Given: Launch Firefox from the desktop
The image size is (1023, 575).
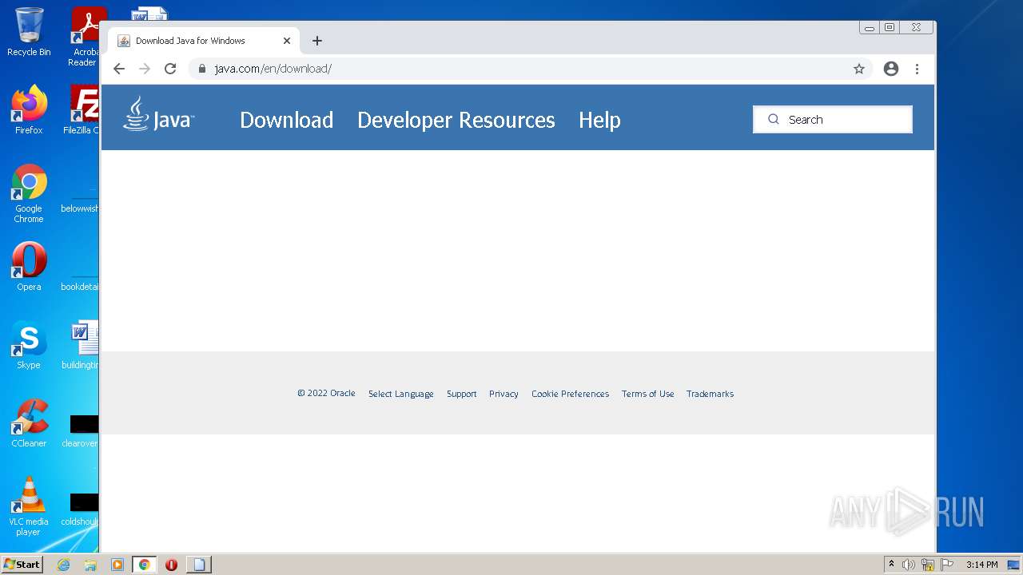Looking at the screenshot, I should click(x=29, y=109).
